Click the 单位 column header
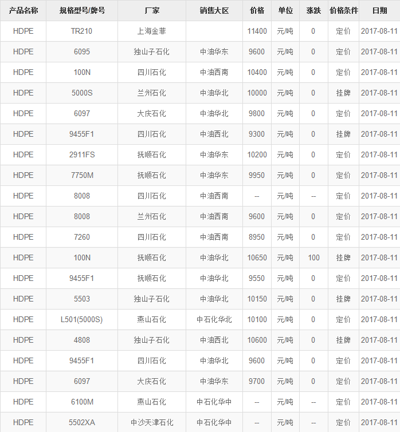400x432 pixels. tap(285, 10)
